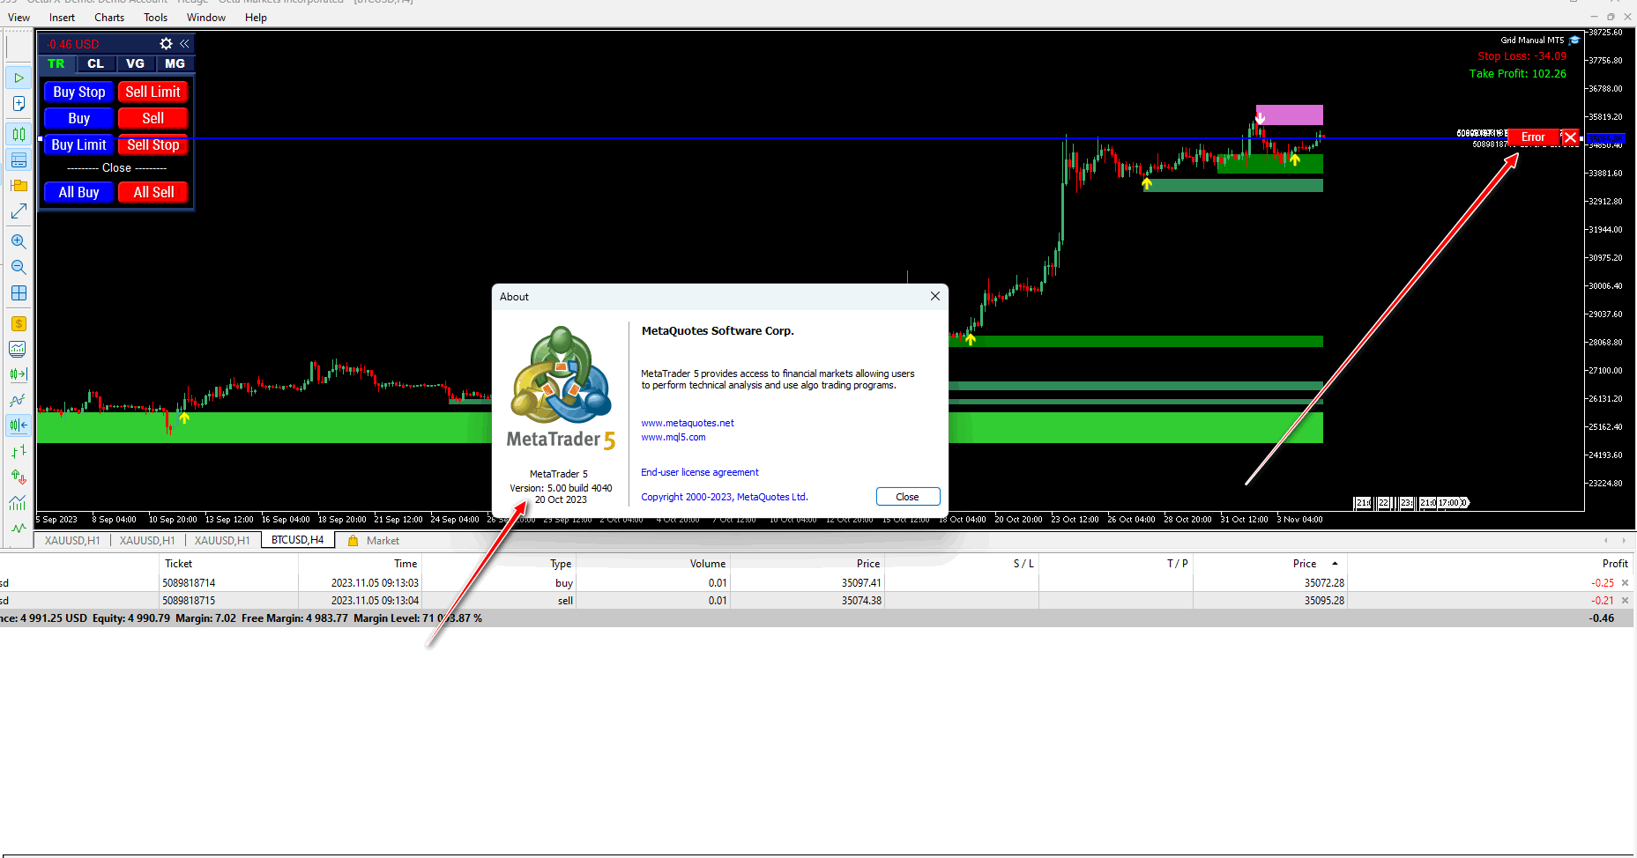The height and width of the screenshot is (858, 1637).
Task: Switch to the TR panel tab
Action: coord(56,63)
